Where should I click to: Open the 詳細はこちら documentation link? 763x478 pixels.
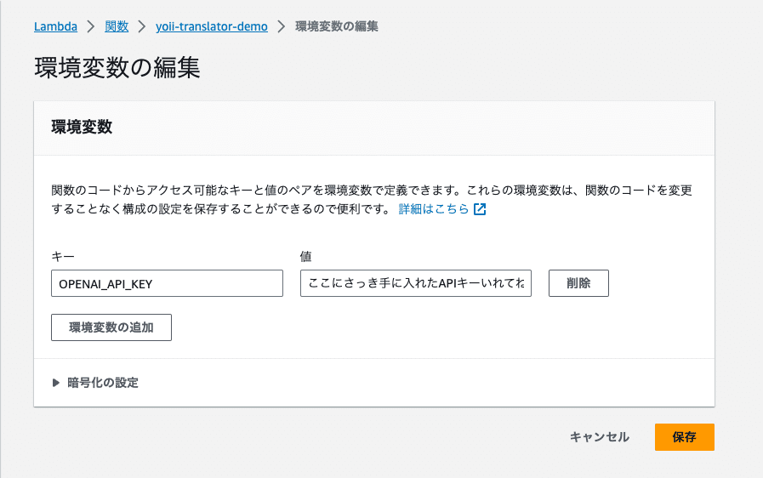point(433,209)
